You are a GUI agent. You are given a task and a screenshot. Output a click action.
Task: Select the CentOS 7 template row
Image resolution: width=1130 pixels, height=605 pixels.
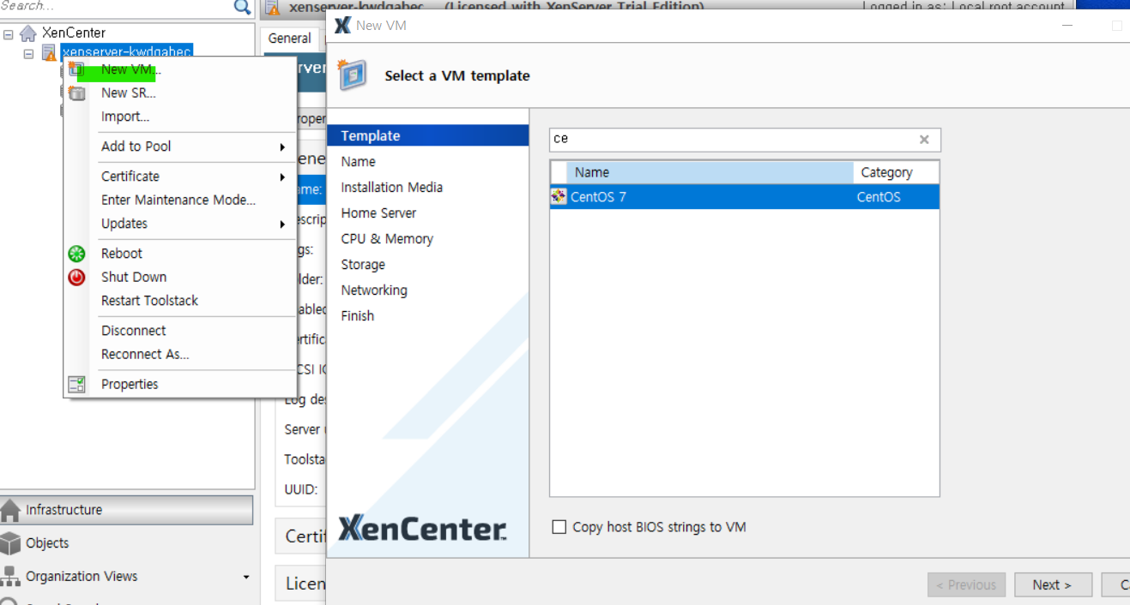coord(745,197)
